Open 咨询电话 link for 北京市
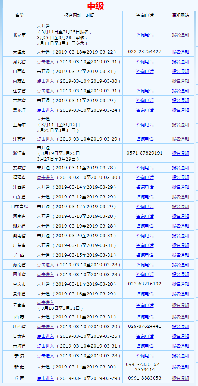 (x=145, y=35)
